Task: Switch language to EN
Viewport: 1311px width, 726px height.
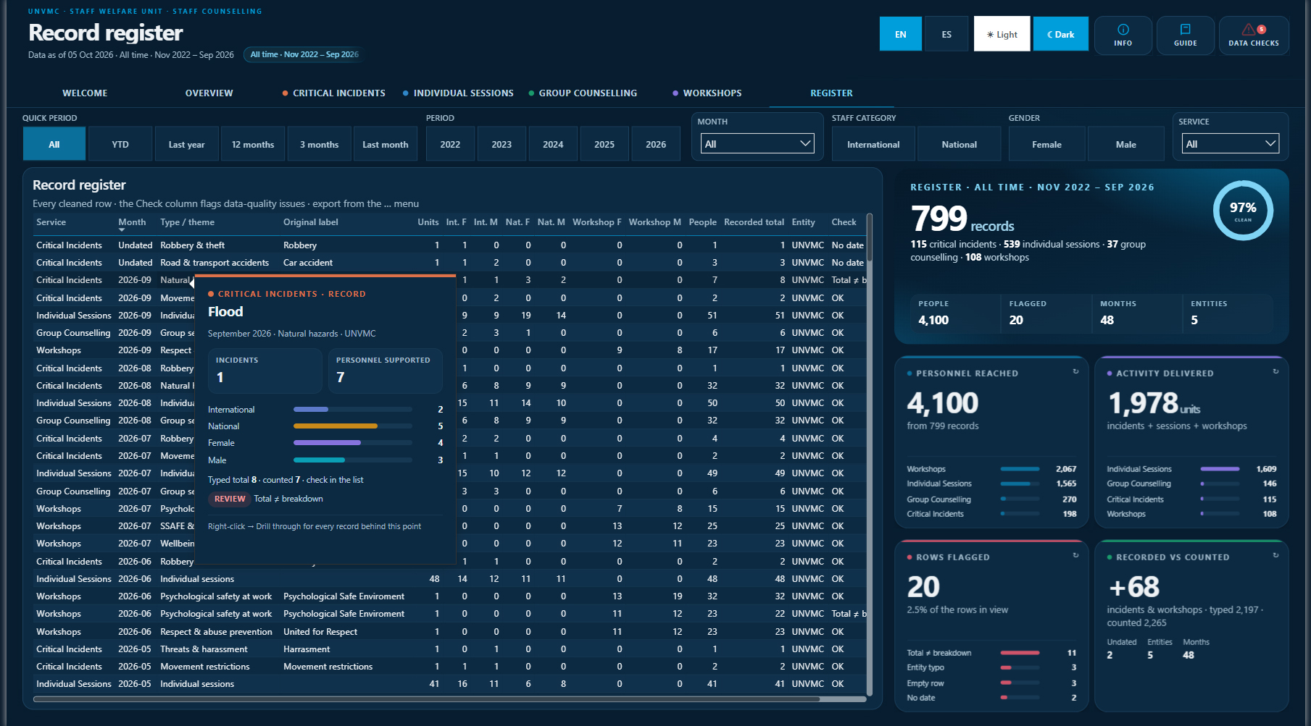Action: (900, 34)
